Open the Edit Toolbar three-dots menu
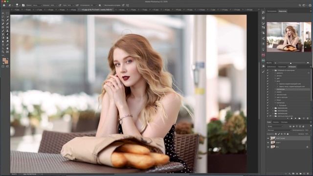 (x=3, y=55)
